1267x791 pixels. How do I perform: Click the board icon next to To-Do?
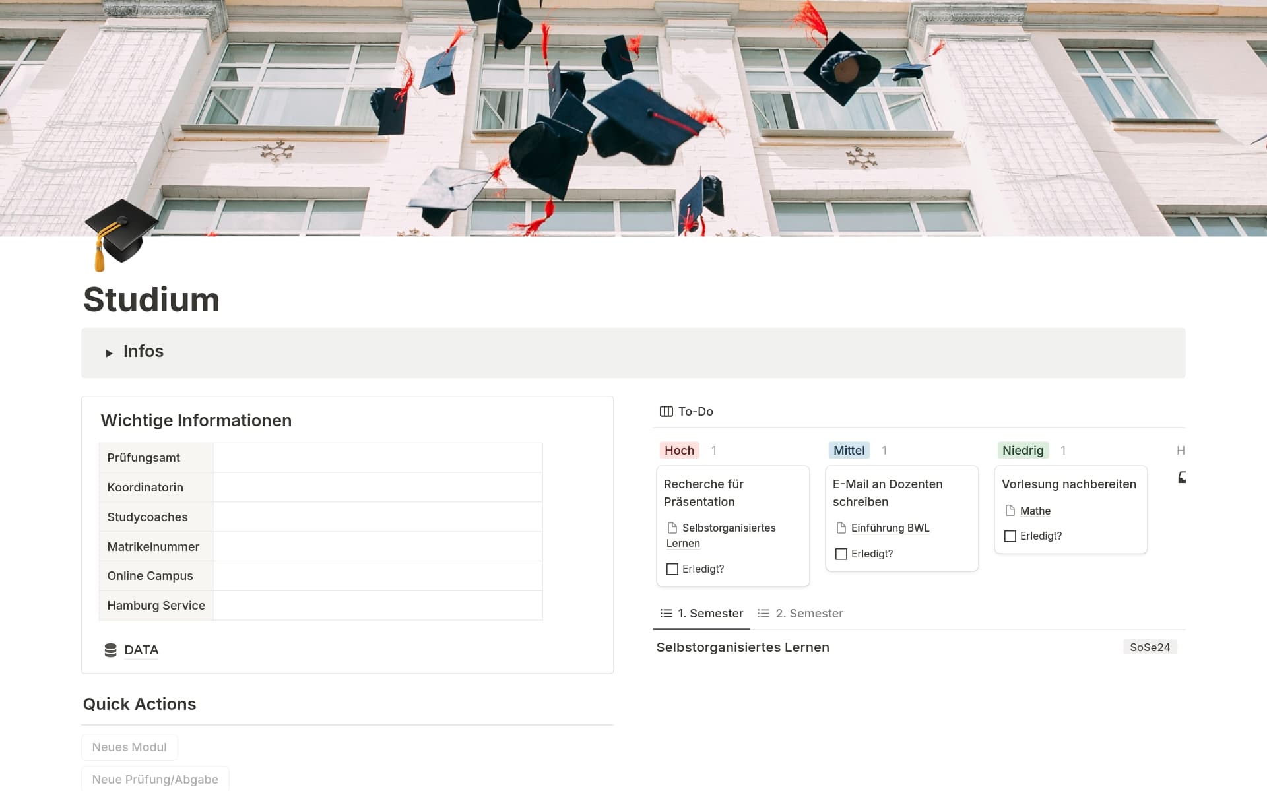point(666,412)
